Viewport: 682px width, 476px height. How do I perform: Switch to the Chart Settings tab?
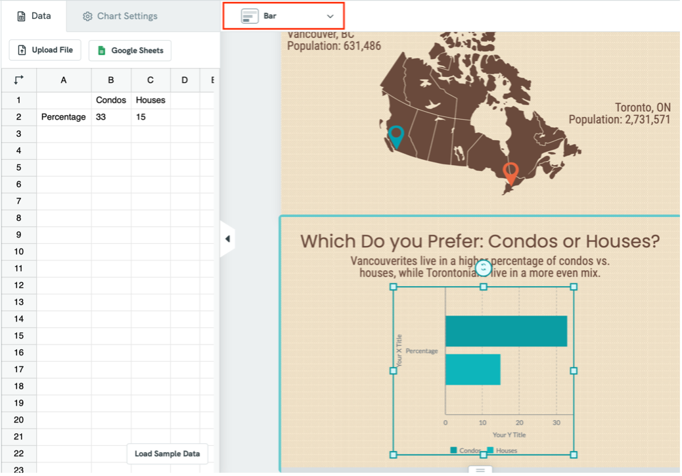tap(119, 16)
